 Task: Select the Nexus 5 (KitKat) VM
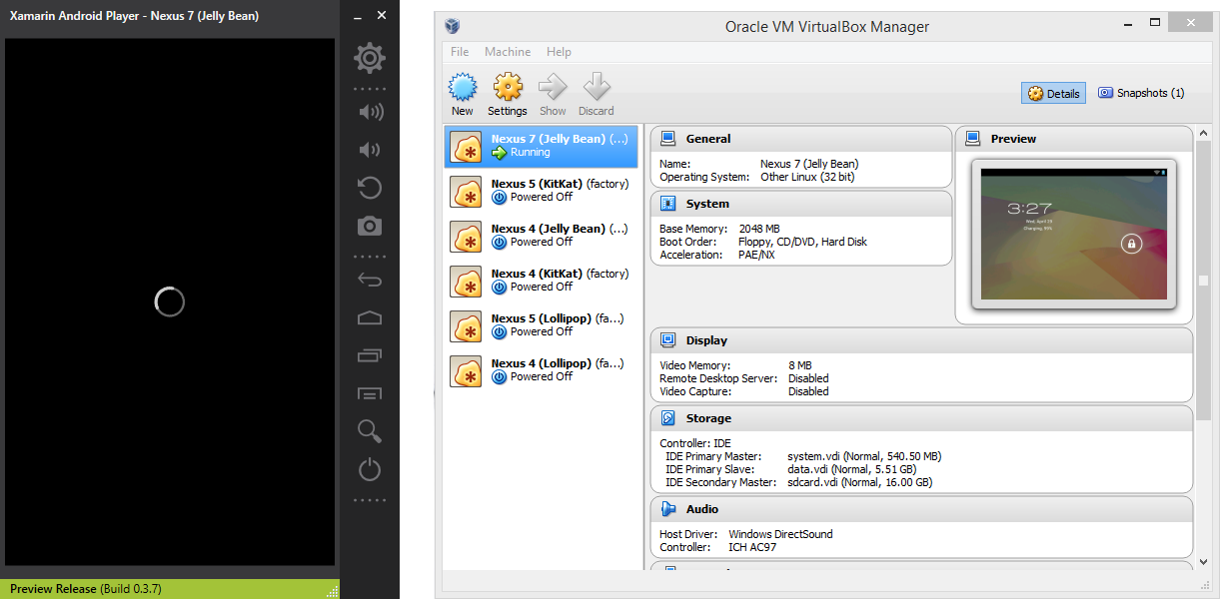[542, 191]
